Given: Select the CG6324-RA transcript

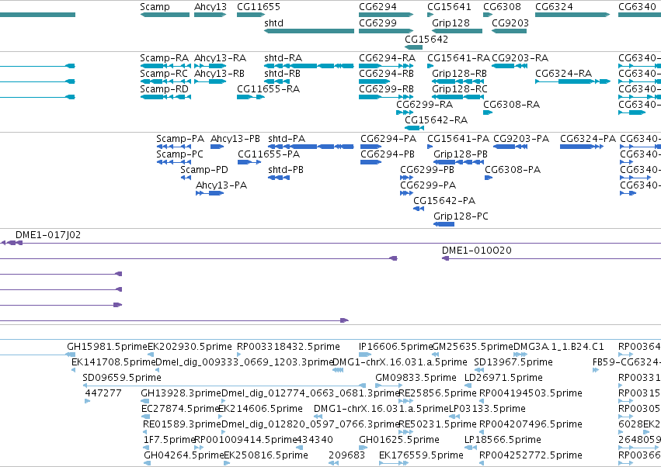Looking at the screenshot, I should pyautogui.click(x=573, y=81).
